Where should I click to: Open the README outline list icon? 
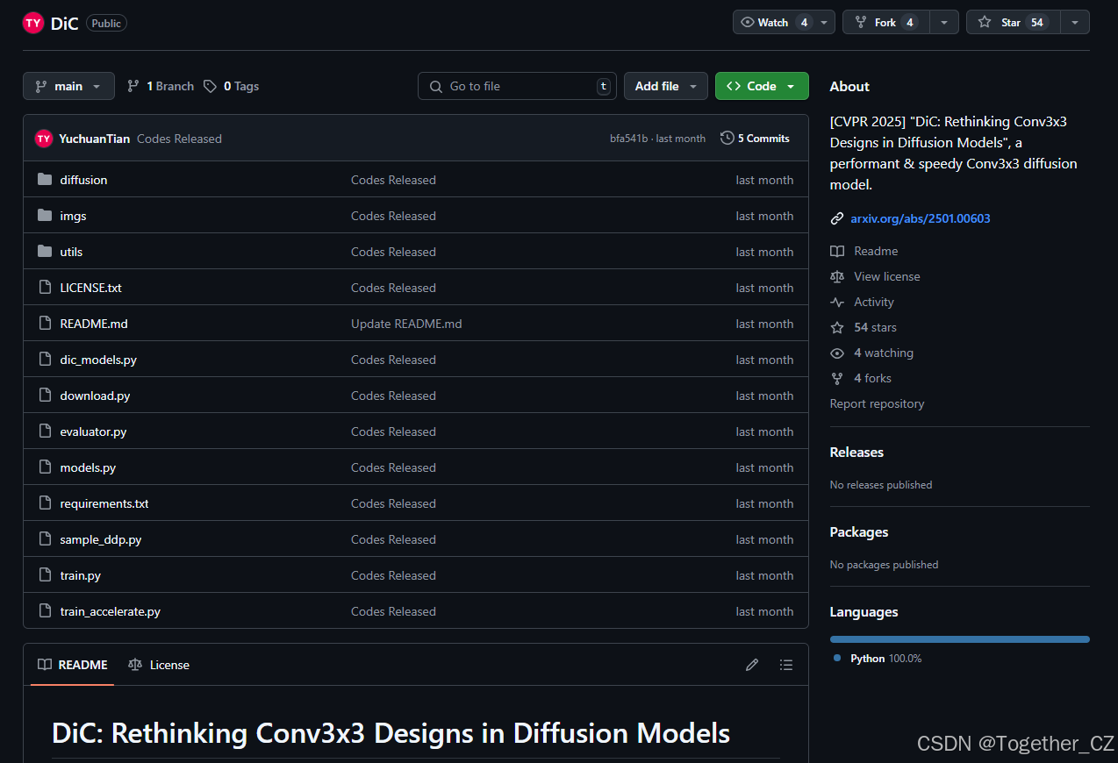point(786,665)
